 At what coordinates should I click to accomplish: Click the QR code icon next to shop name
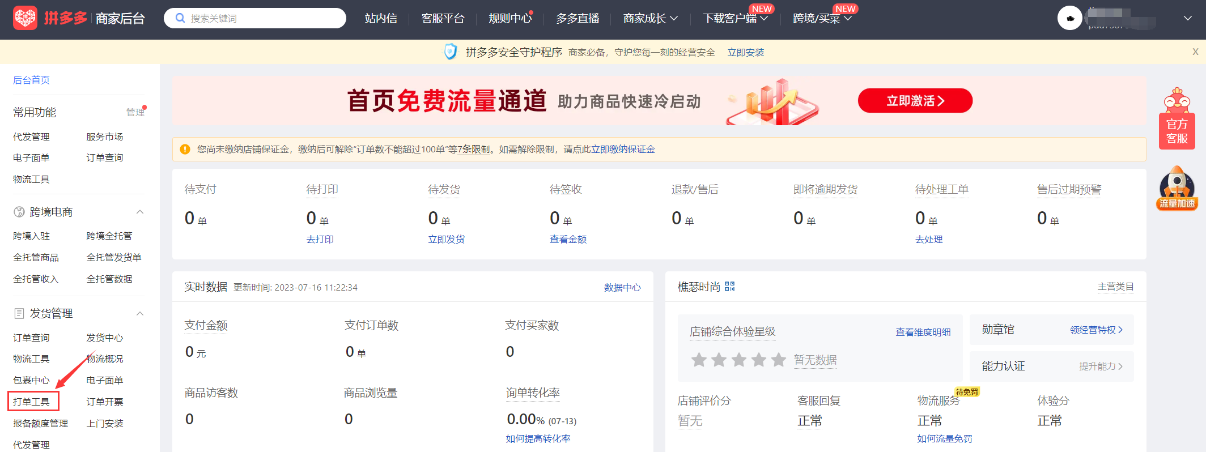729,287
